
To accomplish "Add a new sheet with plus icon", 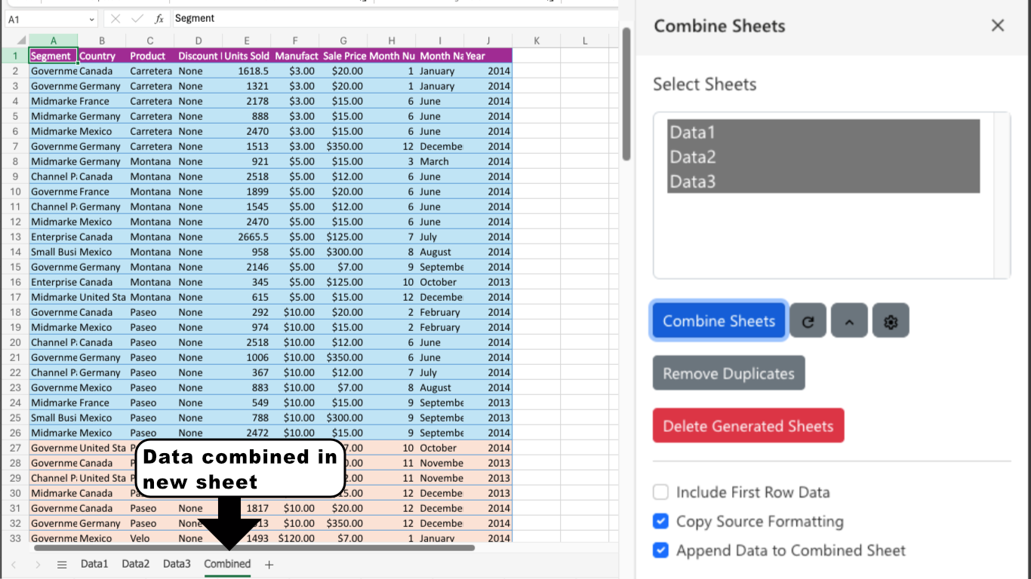I will click(269, 564).
